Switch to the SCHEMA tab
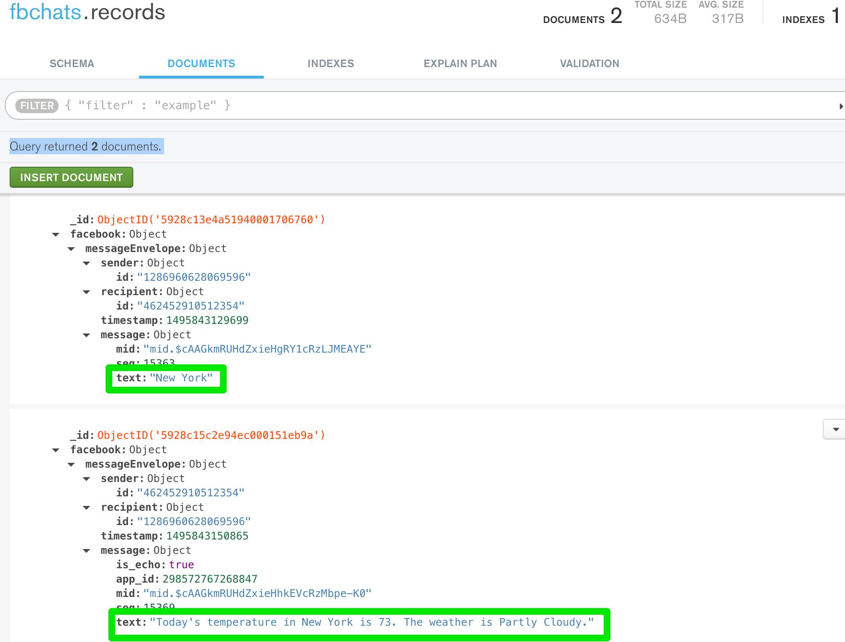The width and height of the screenshot is (845, 642). (72, 64)
